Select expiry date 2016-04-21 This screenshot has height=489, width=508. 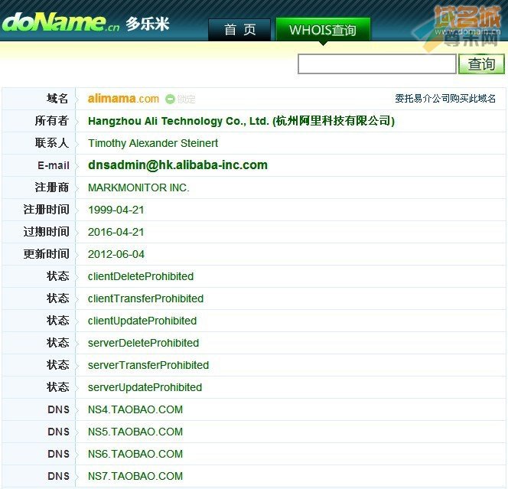coord(116,232)
